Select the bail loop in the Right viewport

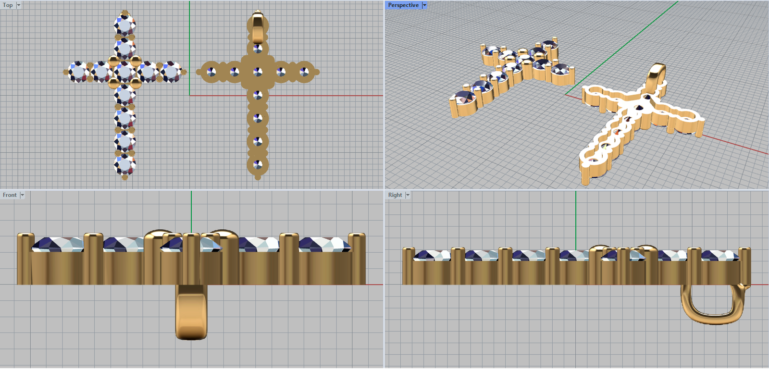(x=712, y=308)
